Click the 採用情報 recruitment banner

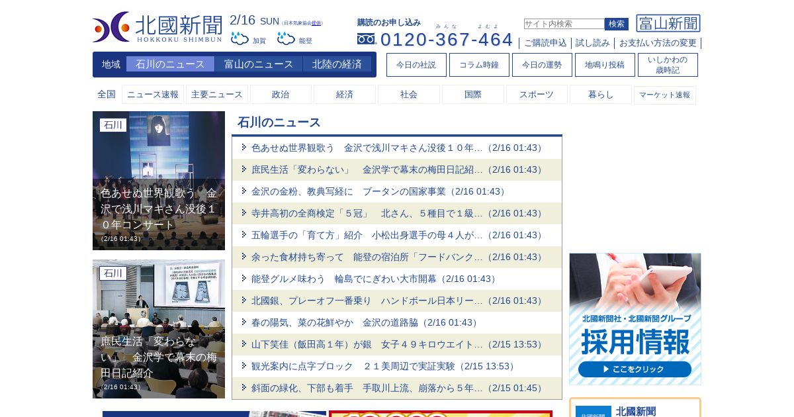pyautogui.click(x=635, y=319)
